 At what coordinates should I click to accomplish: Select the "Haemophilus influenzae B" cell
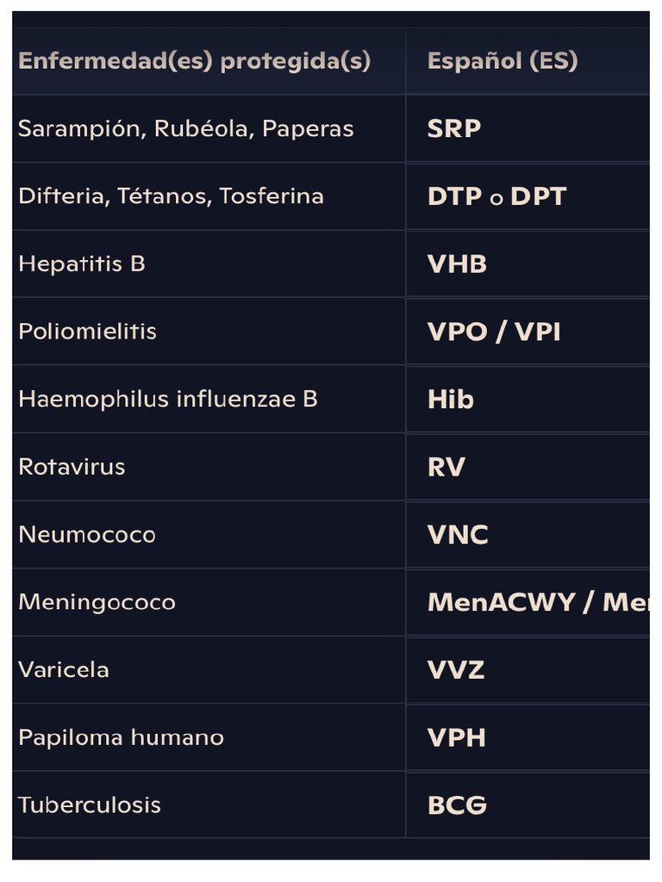168,399
